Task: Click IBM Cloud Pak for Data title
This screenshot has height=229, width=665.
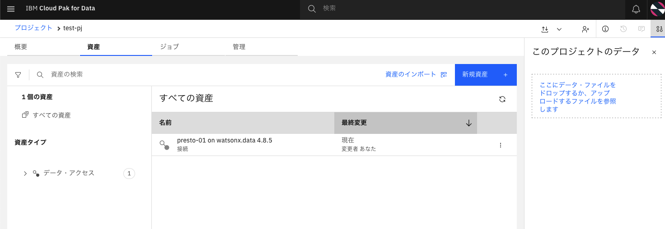Action: click(x=60, y=9)
